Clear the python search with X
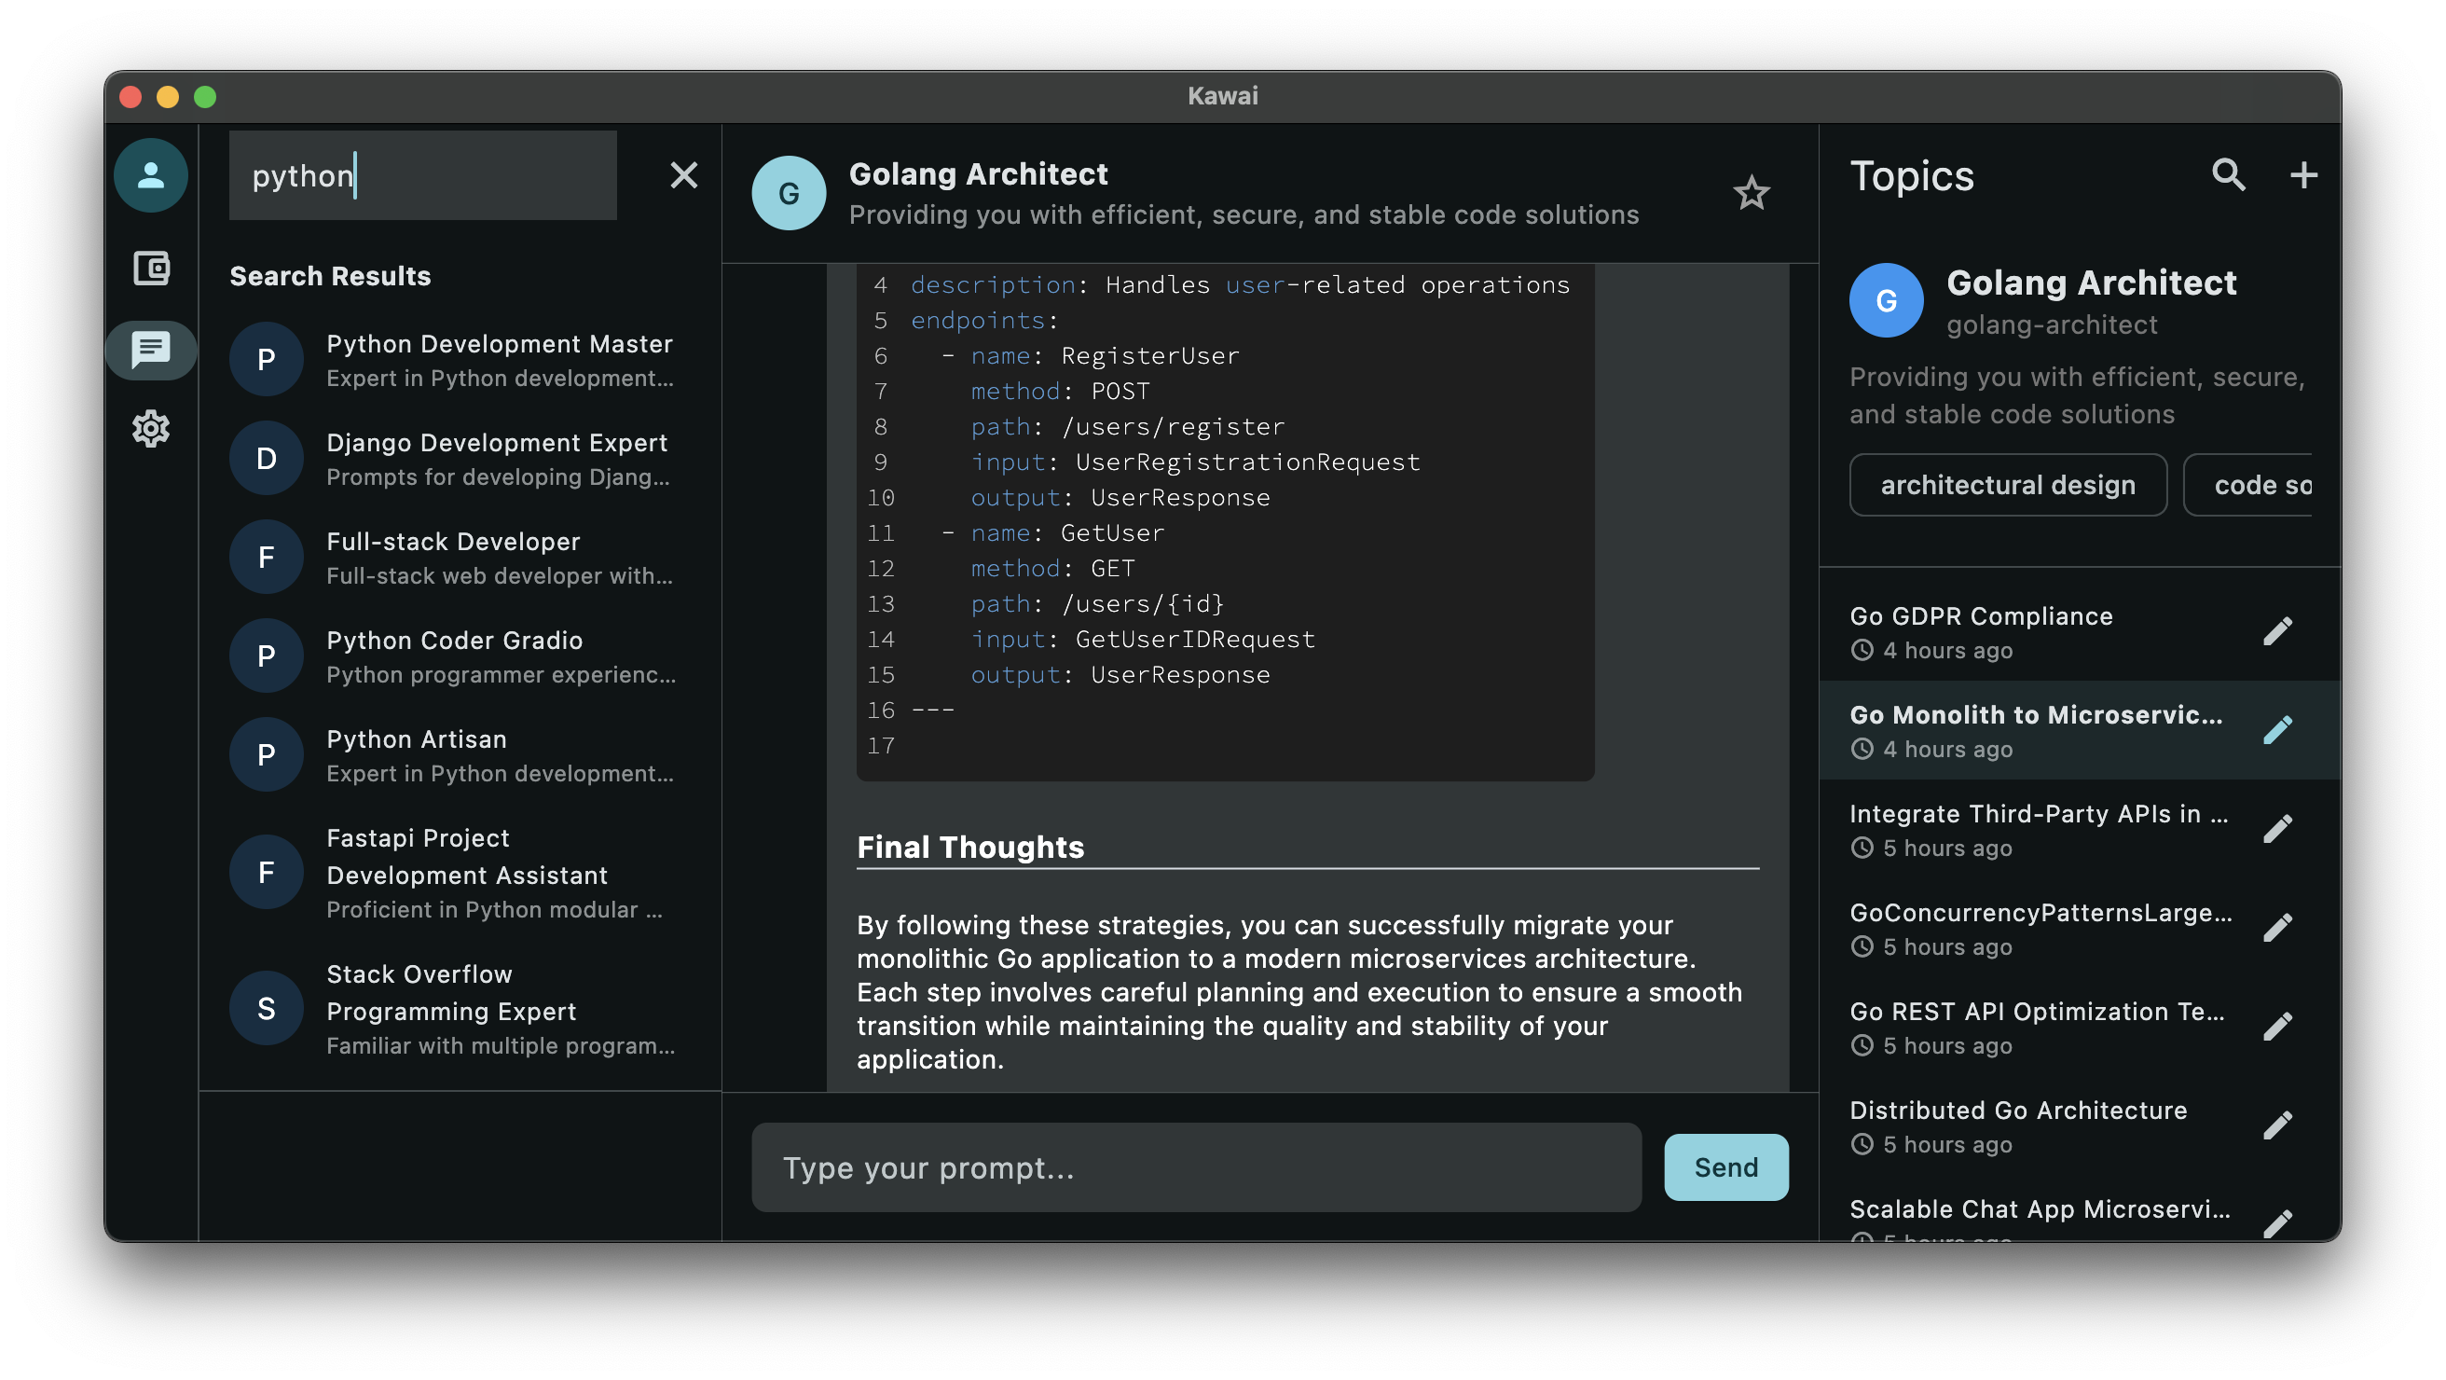Screen dimensions: 2446x1380 tap(683, 175)
